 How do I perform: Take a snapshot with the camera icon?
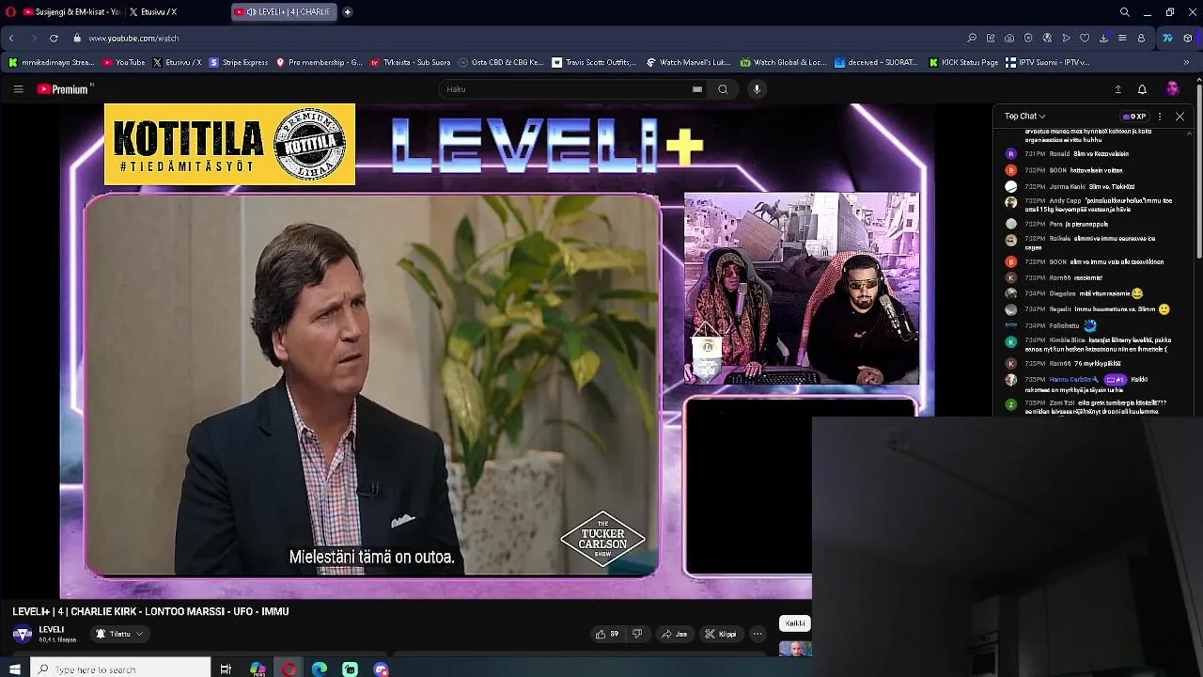coord(1009,39)
